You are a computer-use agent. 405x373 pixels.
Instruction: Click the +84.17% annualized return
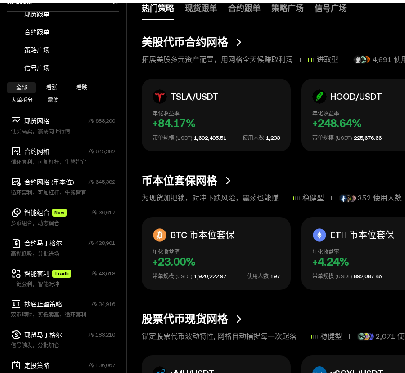click(174, 124)
